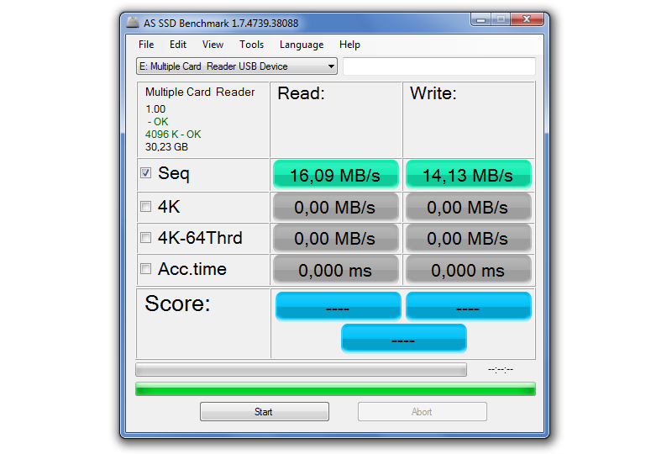Open the View menu
Screen dimensions: 672x454
(213, 45)
